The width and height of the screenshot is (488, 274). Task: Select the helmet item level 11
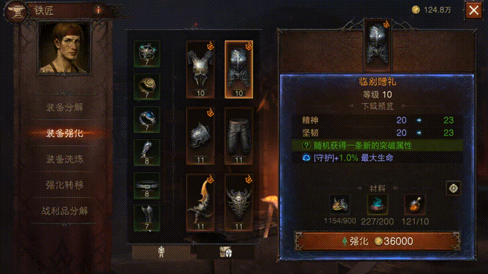tap(201, 136)
